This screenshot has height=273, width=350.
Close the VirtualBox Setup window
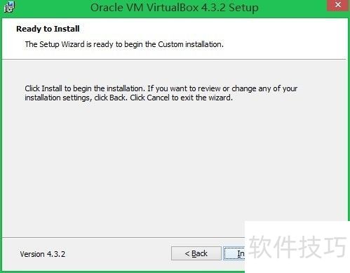[x=338, y=5]
